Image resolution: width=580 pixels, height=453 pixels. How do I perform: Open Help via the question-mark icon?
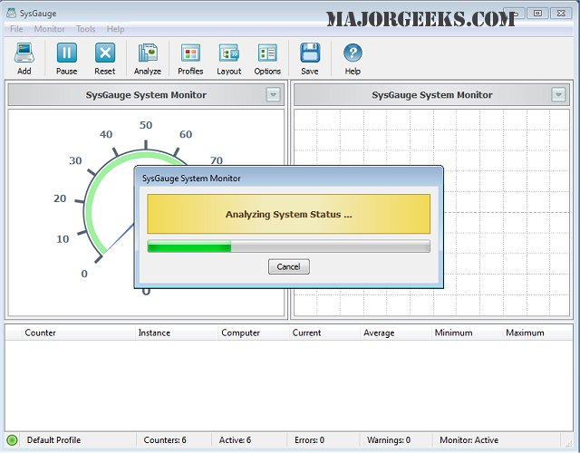[x=353, y=53]
